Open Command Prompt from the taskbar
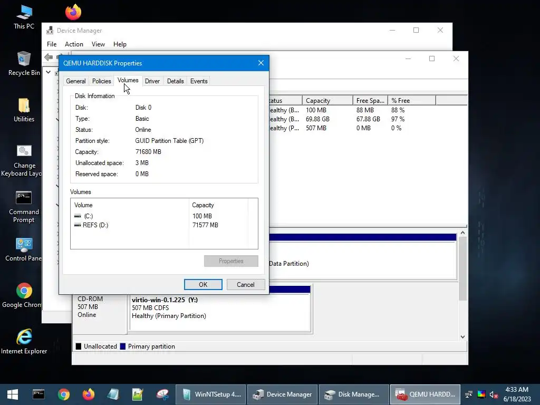 point(38,394)
